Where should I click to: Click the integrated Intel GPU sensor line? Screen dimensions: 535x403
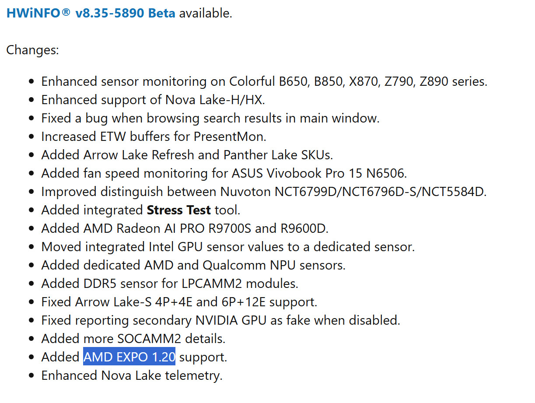(228, 247)
